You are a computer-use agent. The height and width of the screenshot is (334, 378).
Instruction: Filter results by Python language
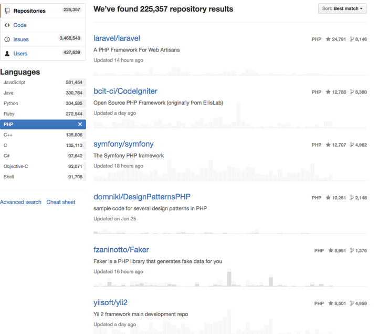(x=11, y=104)
